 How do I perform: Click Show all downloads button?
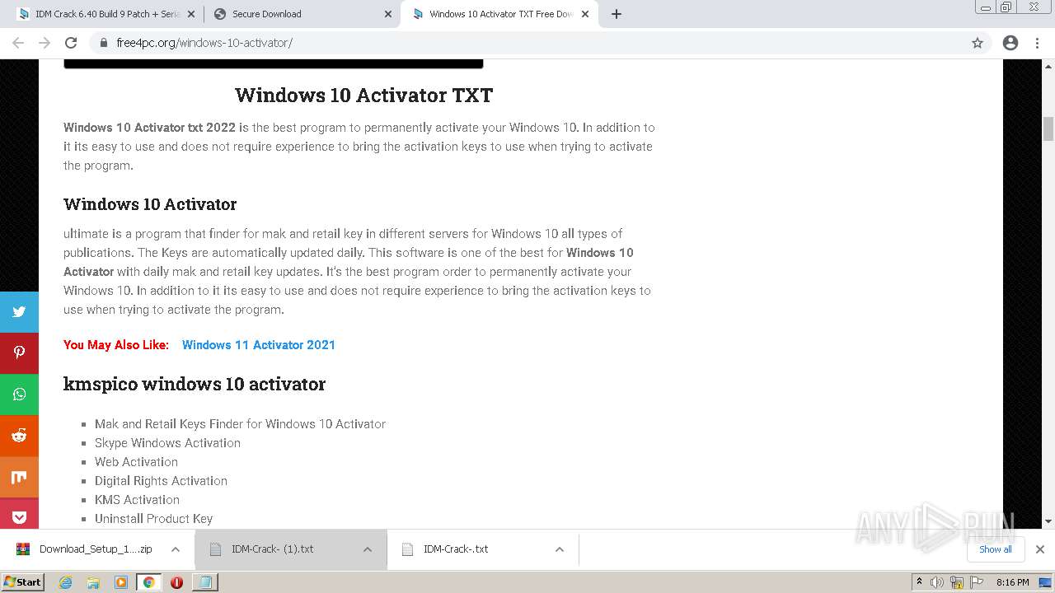coord(996,549)
